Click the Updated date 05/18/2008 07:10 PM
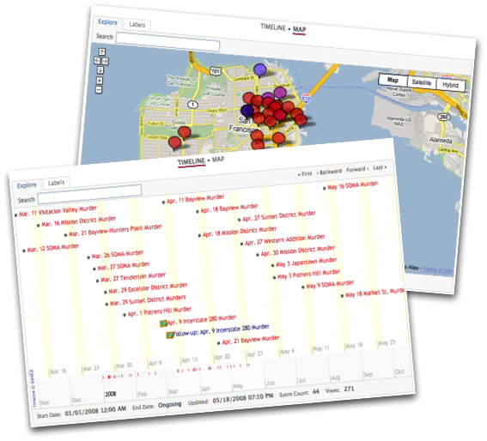This screenshot has width=487, height=441. [243, 398]
